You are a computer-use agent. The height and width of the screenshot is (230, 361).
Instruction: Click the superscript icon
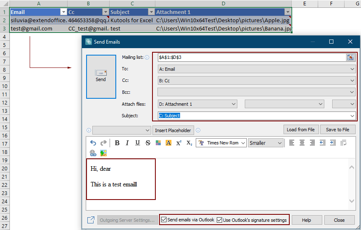pyautogui.click(x=179, y=143)
